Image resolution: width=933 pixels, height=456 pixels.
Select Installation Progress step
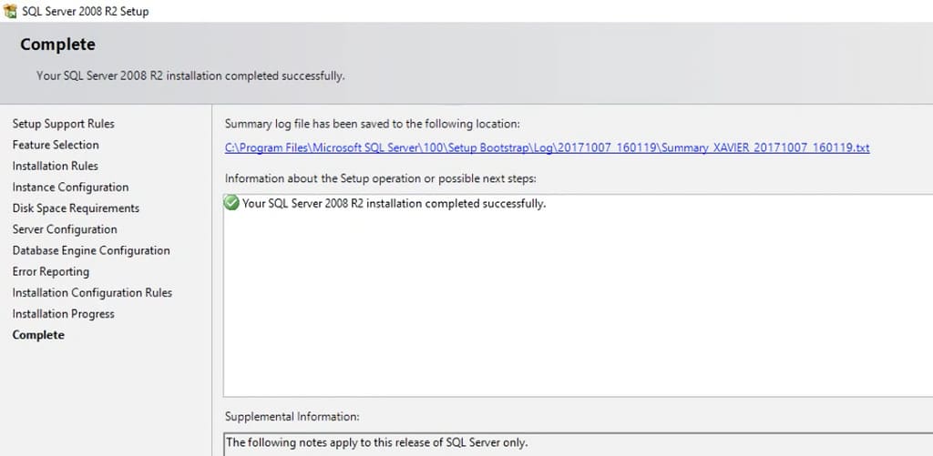(x=63, y=313)
